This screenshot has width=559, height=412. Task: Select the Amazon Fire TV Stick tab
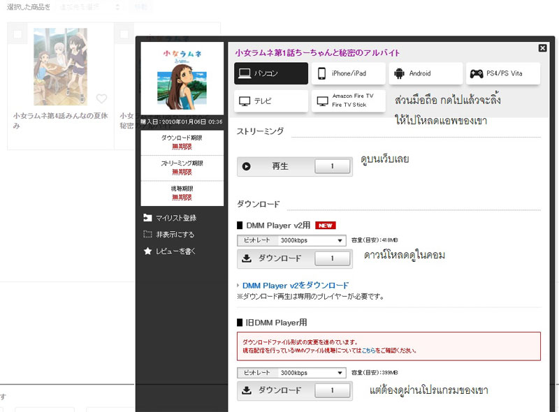(x=348, y=101)
